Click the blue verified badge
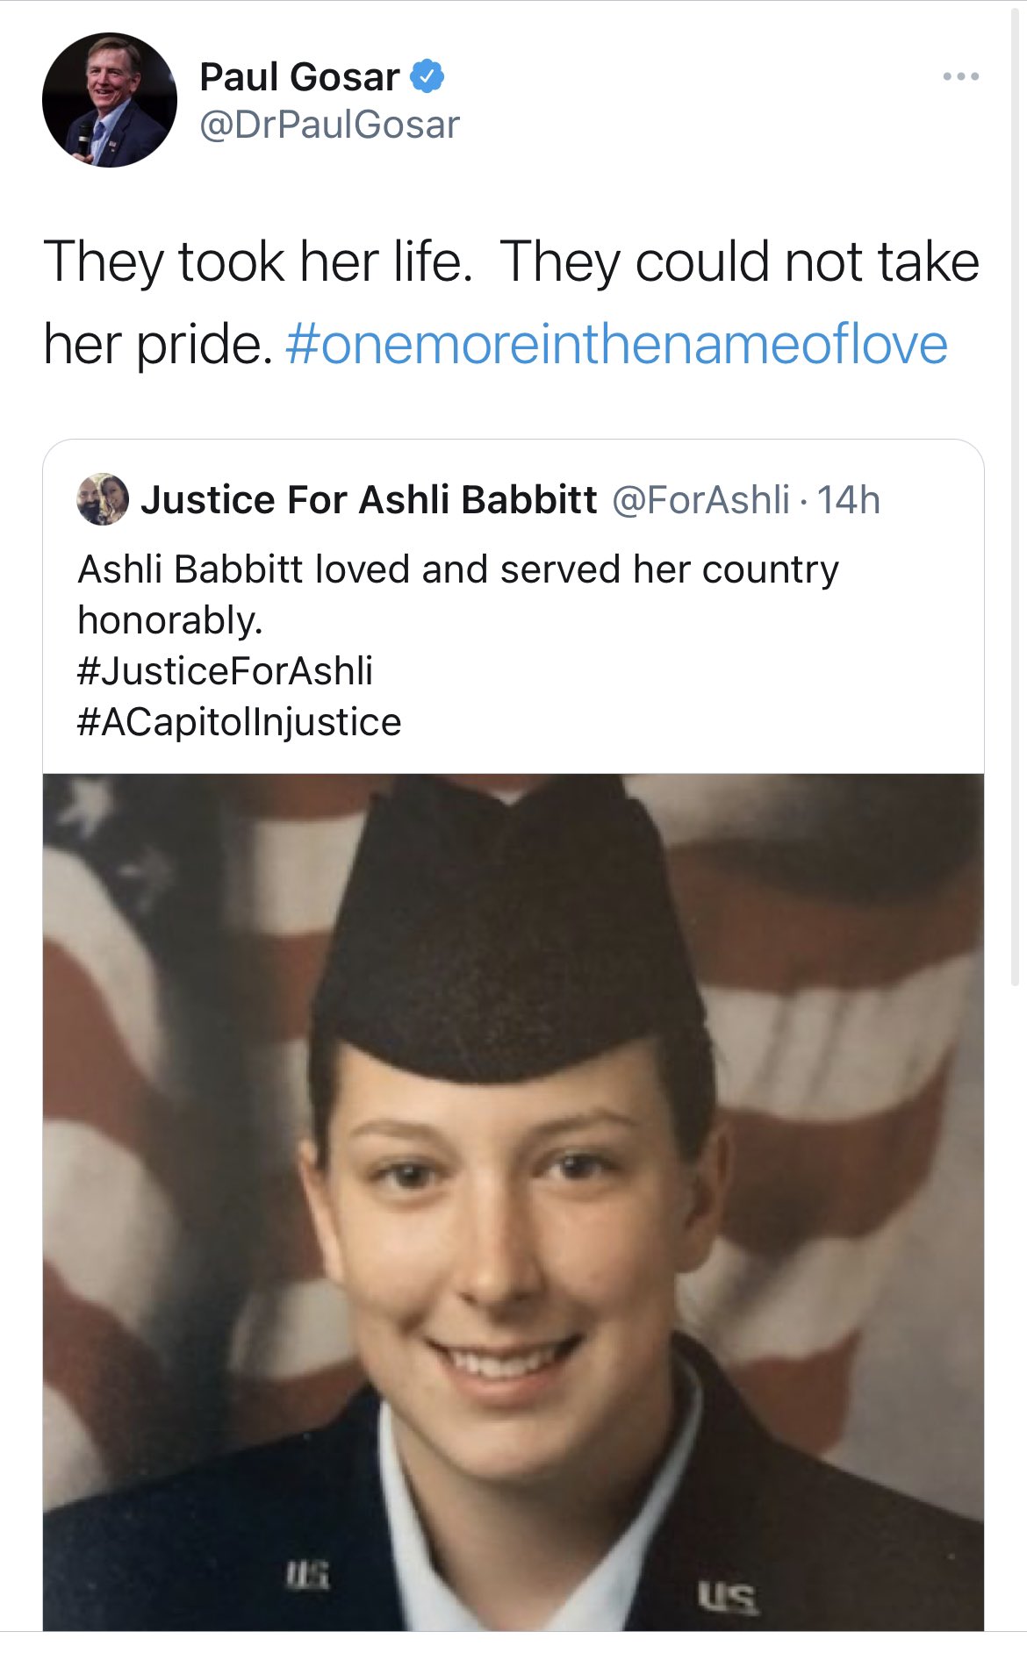1027x1653 pixels. (427, 77)
